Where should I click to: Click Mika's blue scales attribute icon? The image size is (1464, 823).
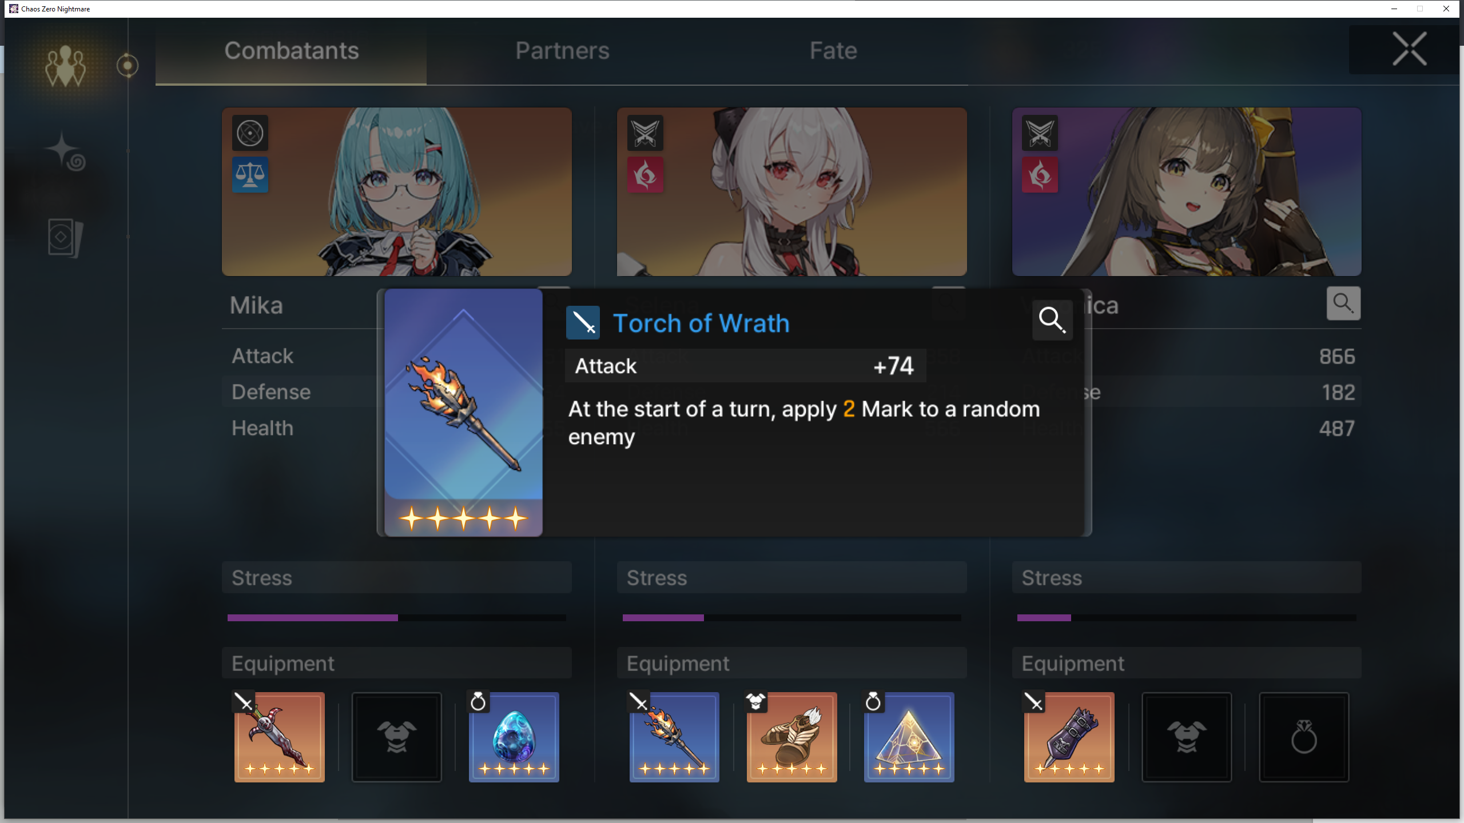coord(250,175)
